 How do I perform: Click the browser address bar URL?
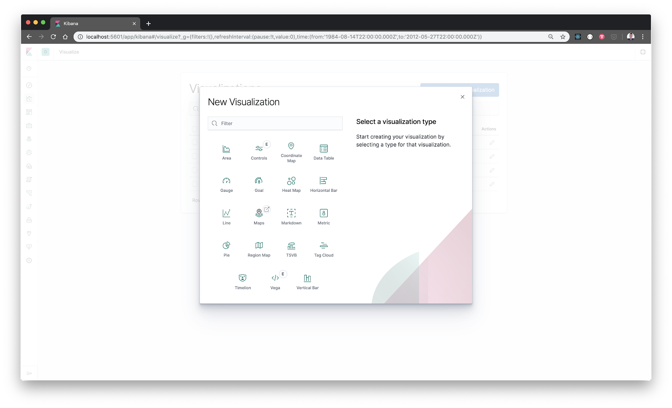284,37
